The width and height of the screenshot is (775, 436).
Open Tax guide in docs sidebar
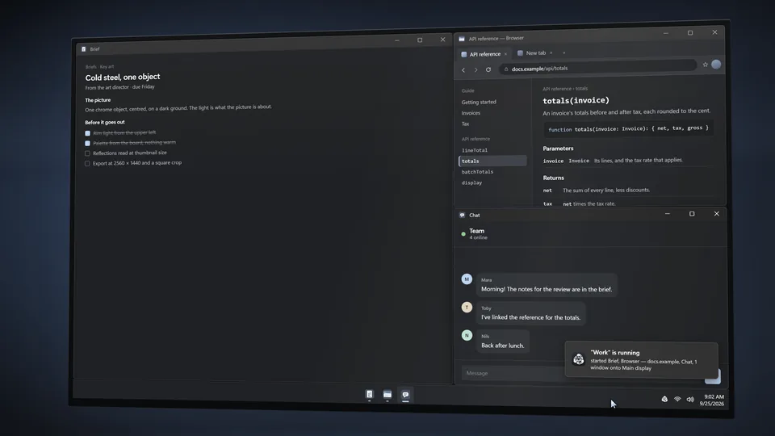point(465,124)
